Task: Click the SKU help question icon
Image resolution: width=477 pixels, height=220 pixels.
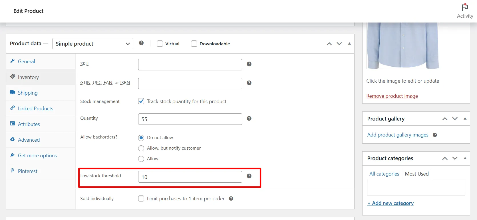Action: point(249,64)
